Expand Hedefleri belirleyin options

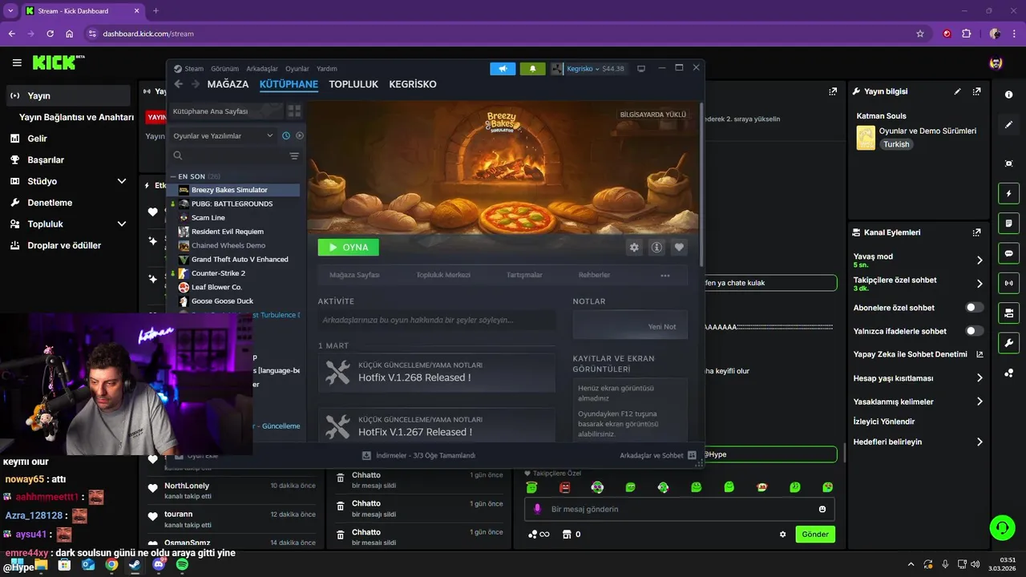coord(980,442)
